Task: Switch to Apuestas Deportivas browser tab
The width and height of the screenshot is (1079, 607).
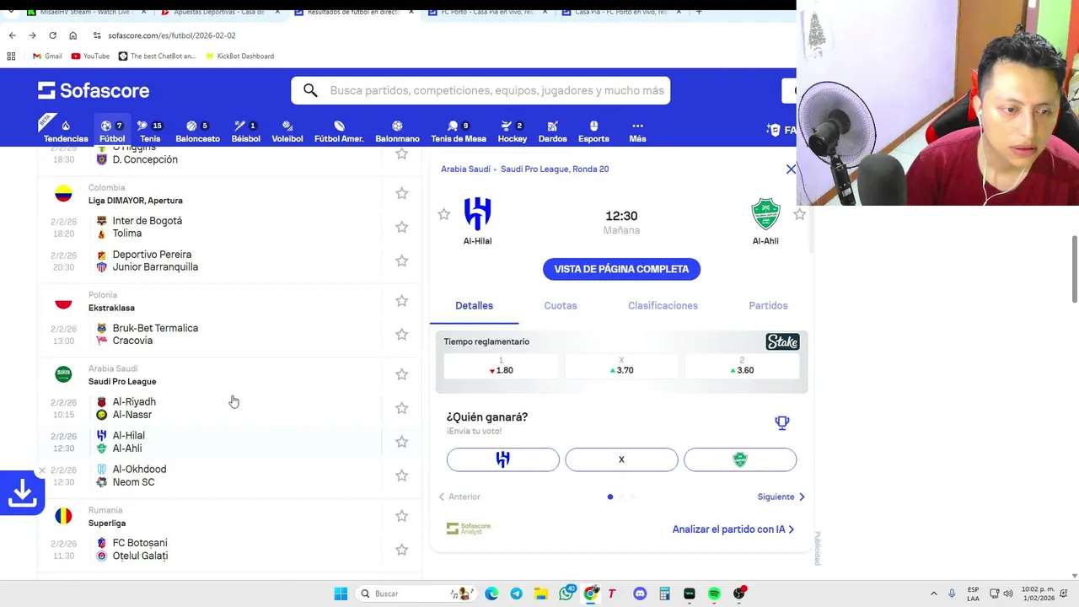Action: point(219,12)
